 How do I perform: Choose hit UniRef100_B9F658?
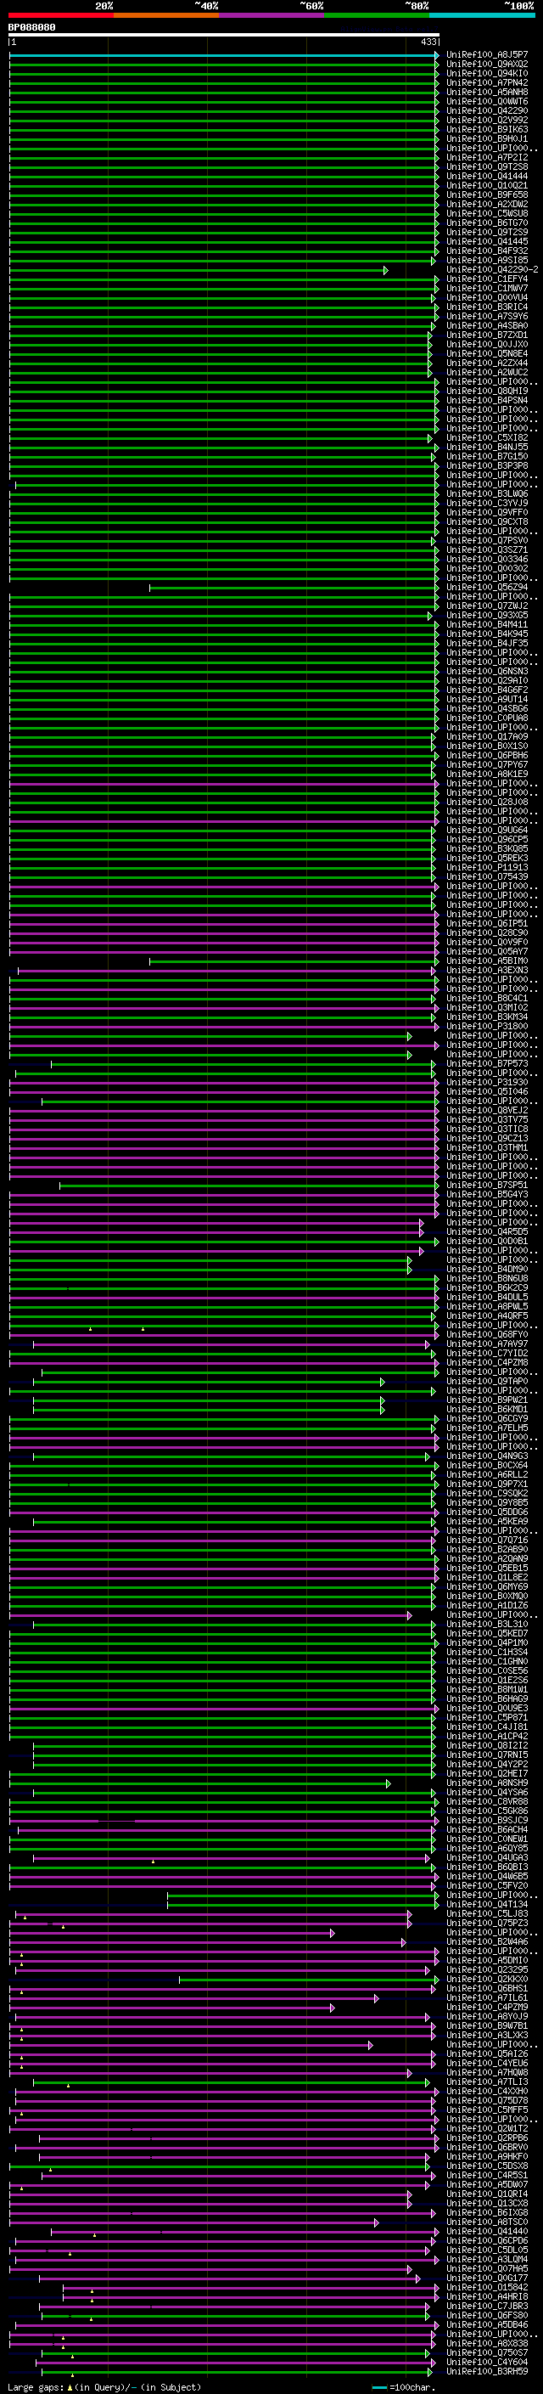point(487,195)
